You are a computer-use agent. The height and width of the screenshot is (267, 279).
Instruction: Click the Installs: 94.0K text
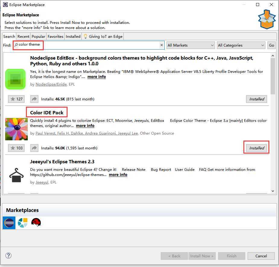pyautogui.click(x=69, y=148)
